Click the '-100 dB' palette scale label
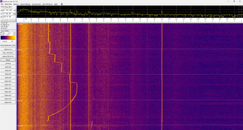This screenshot has width=243, height=130. point(4,42)
